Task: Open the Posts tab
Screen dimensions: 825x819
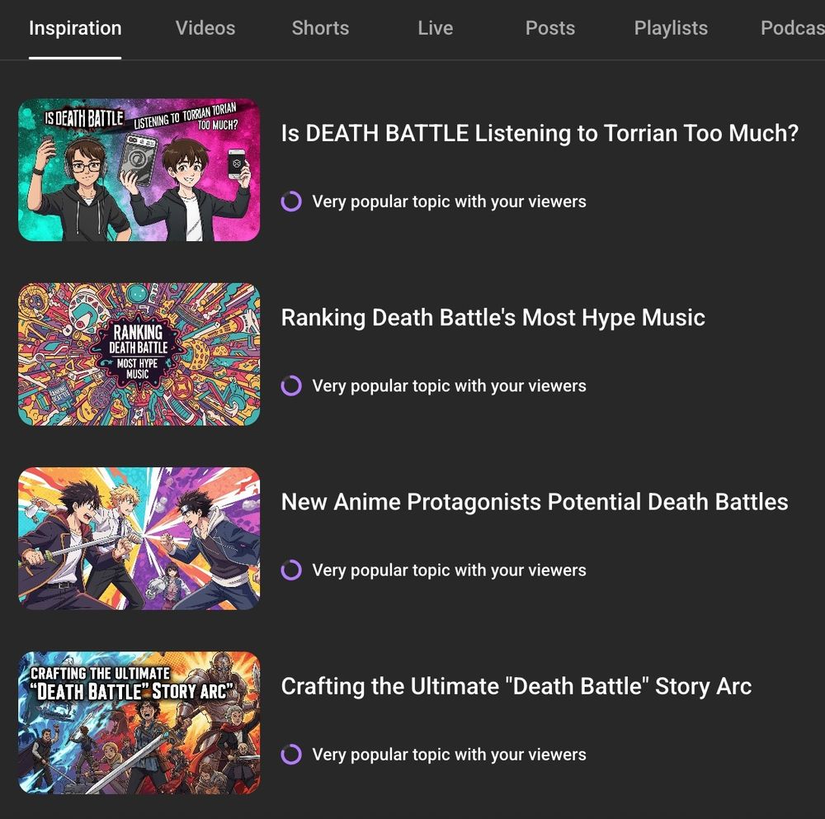Action: (x=549, y=28)
